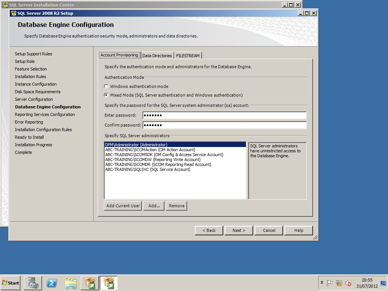
Task: Open Windows Explorer folder icon in taskbar
Action: [x=71, y=283]
